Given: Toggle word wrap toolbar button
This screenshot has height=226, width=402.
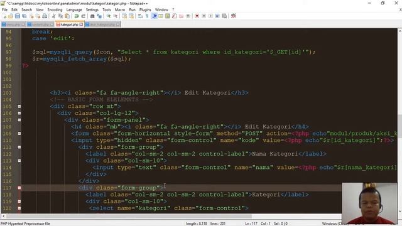Looking at the screenshot, I should click(x=140, y=16).
